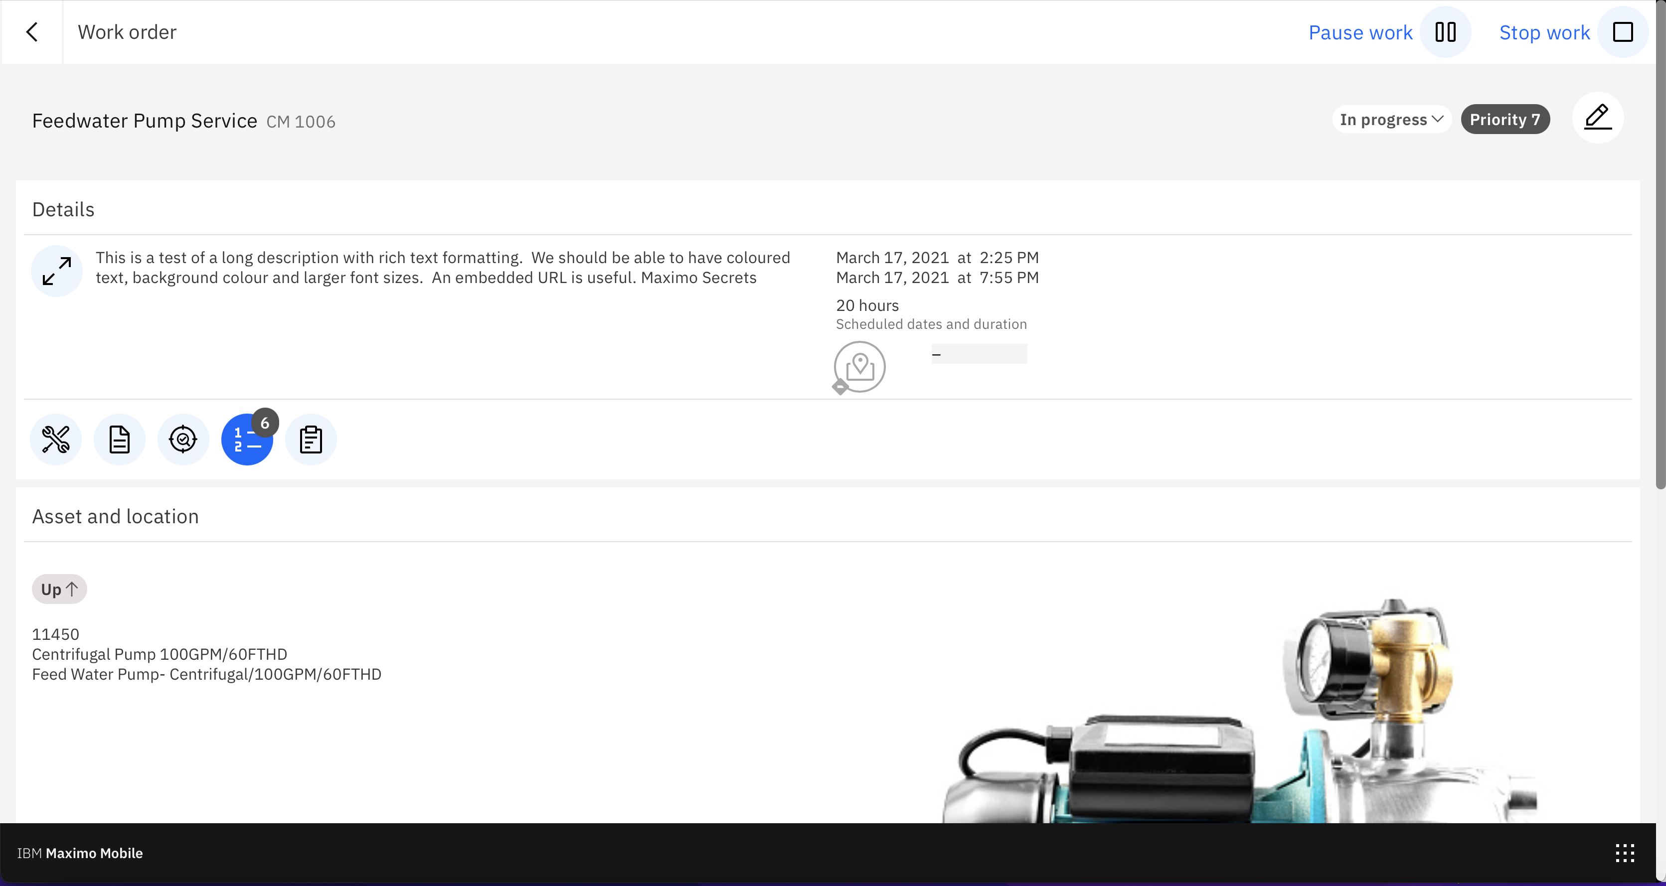1666x886 pixels.
Task: Open the app switcher grid icon
Action: click(1625, 853)
